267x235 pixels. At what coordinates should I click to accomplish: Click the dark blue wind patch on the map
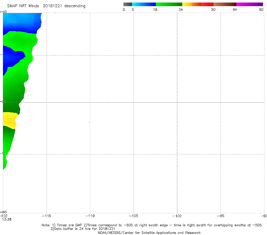click(x=12, y=58)
